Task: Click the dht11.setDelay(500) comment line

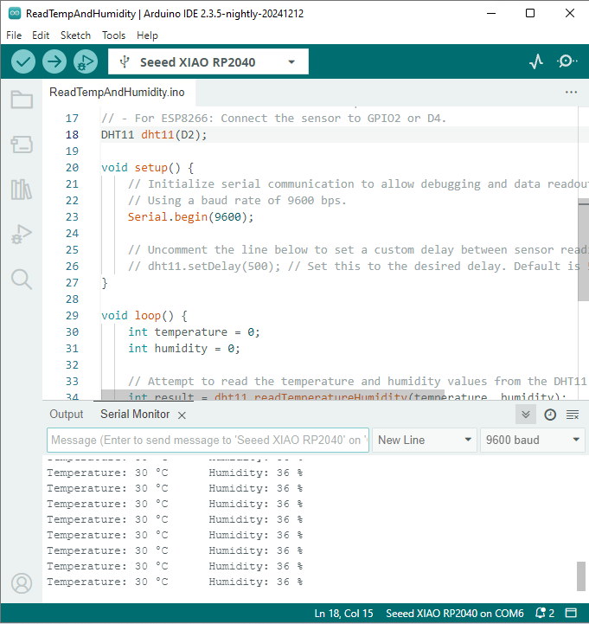Action: pyautogui.click(x=357, y=267)
